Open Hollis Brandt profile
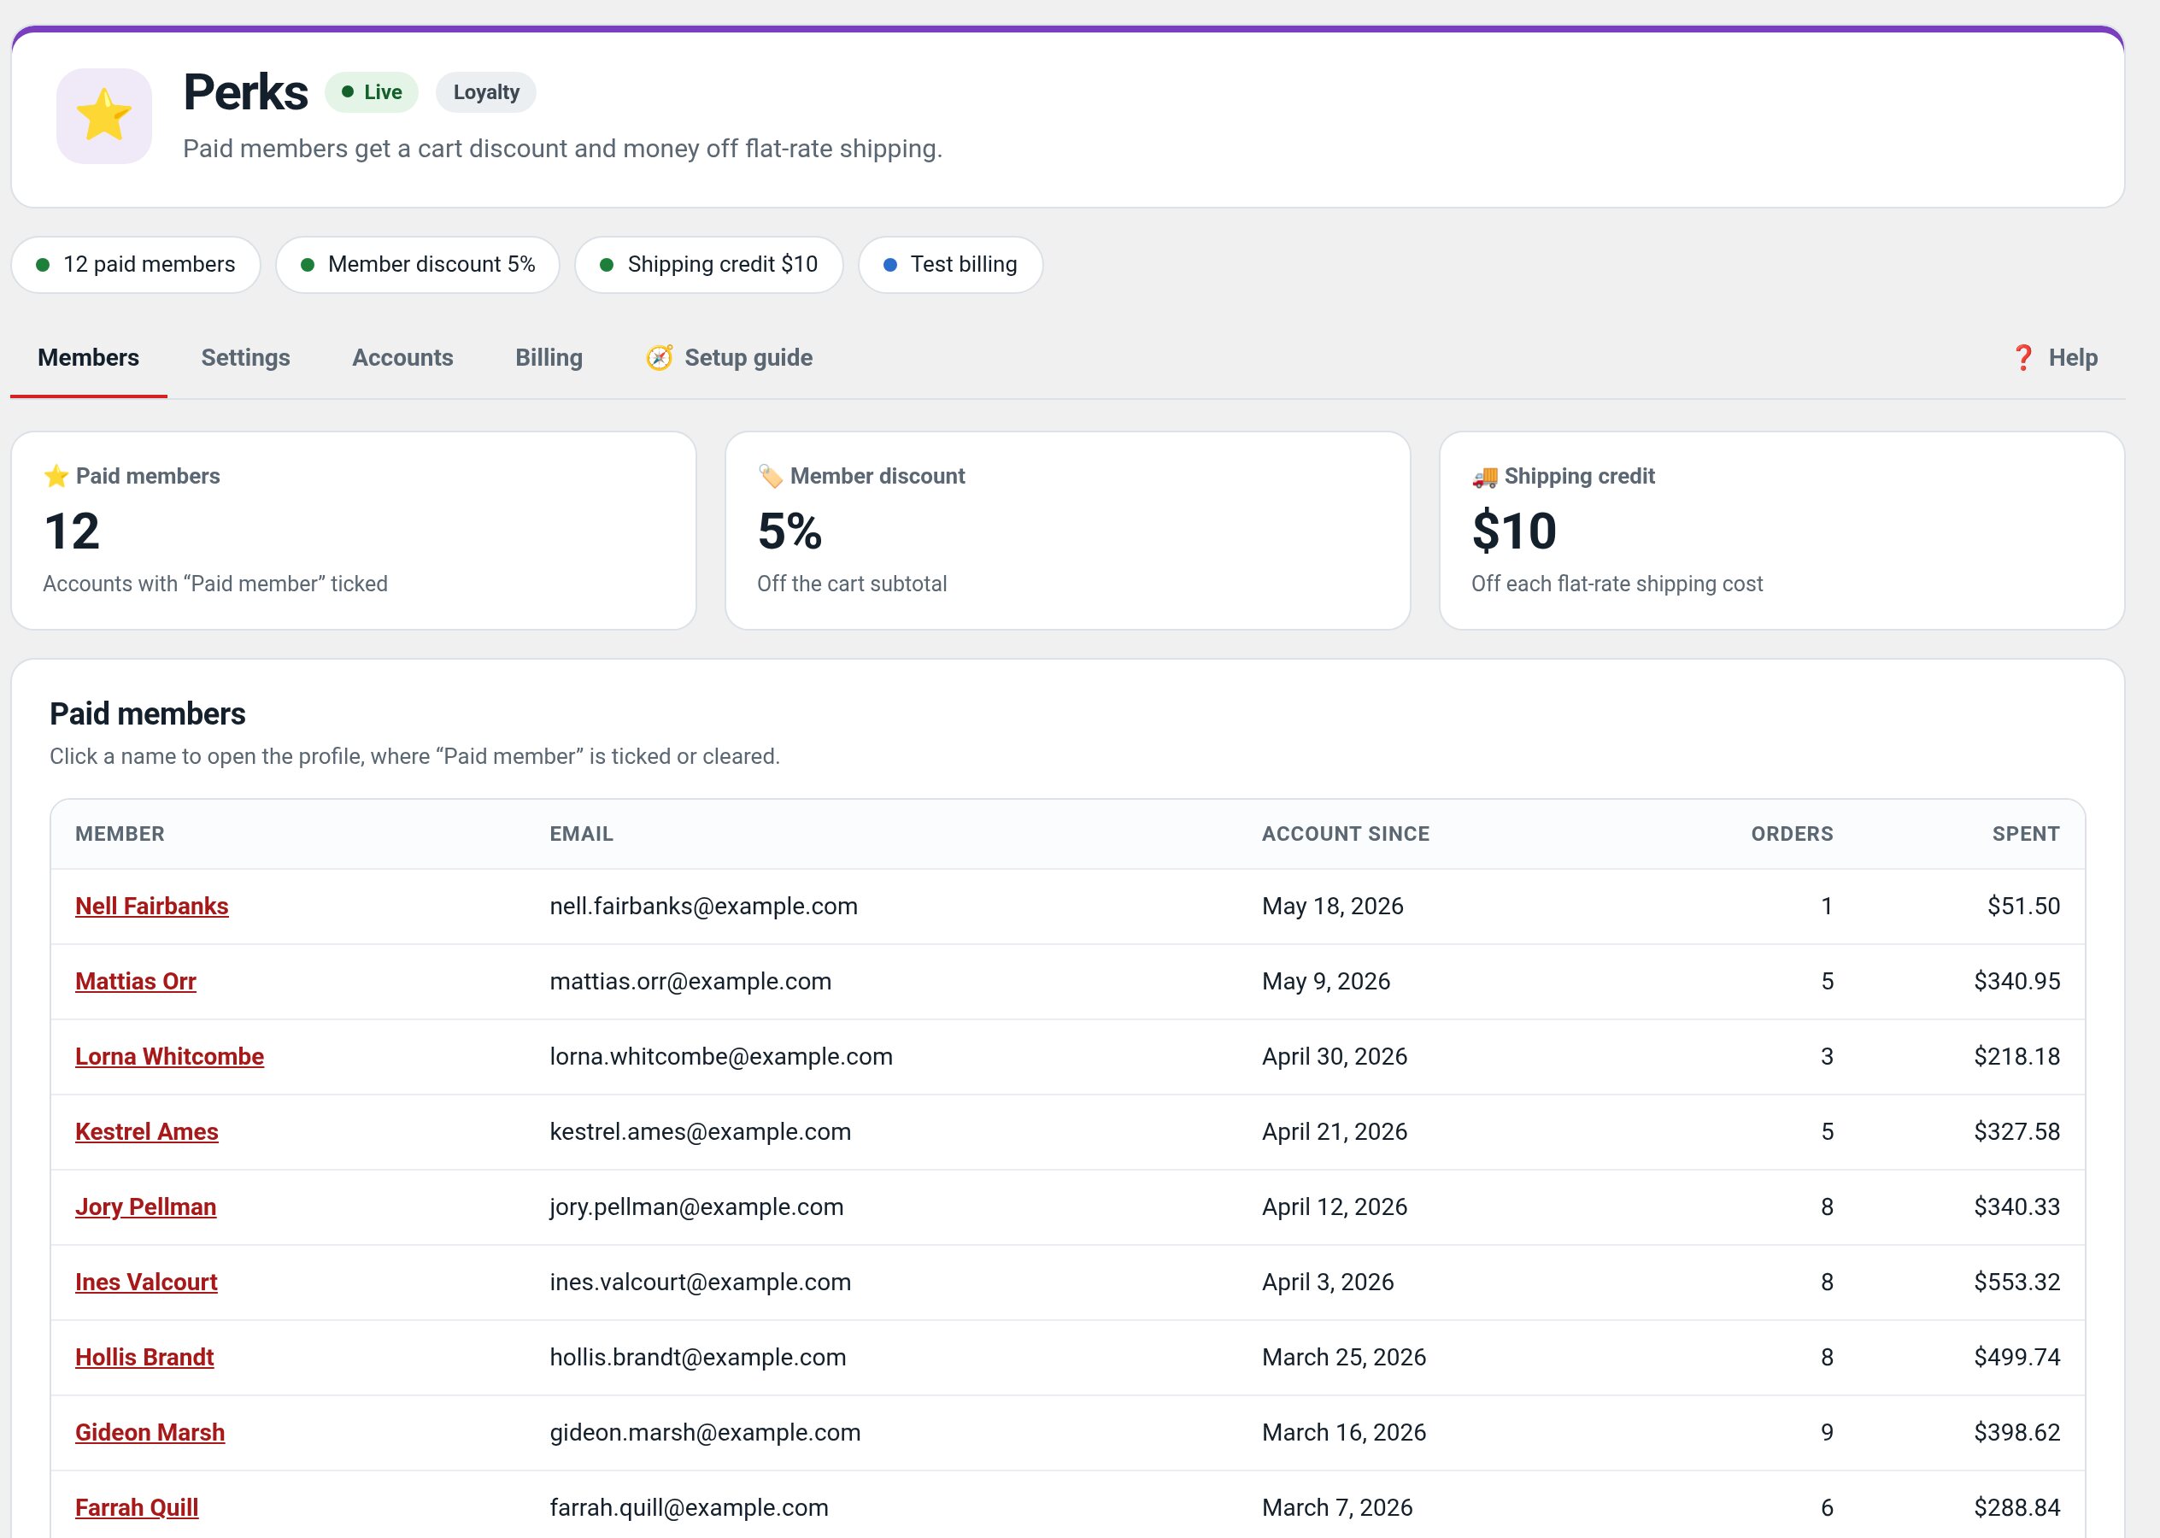Screen dimensions: 2160x1538 pos(145,1357)
